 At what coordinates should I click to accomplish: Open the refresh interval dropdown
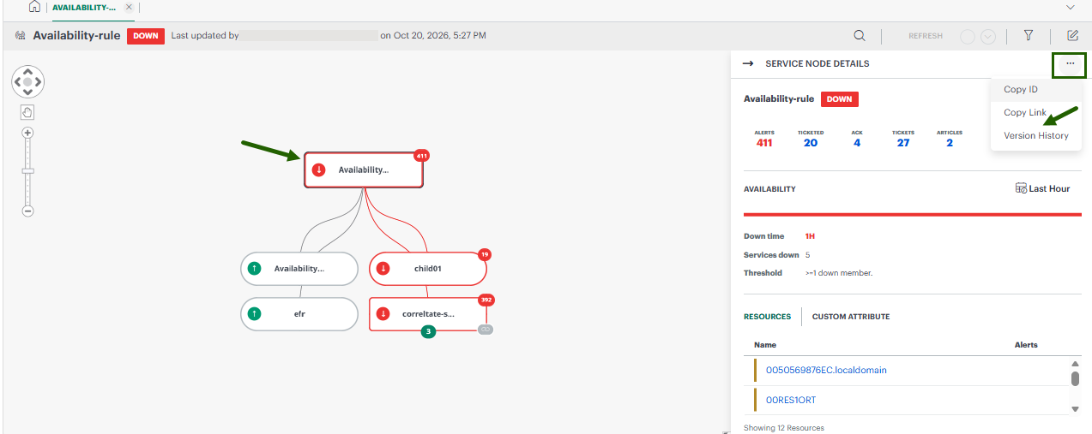(988, 36)
